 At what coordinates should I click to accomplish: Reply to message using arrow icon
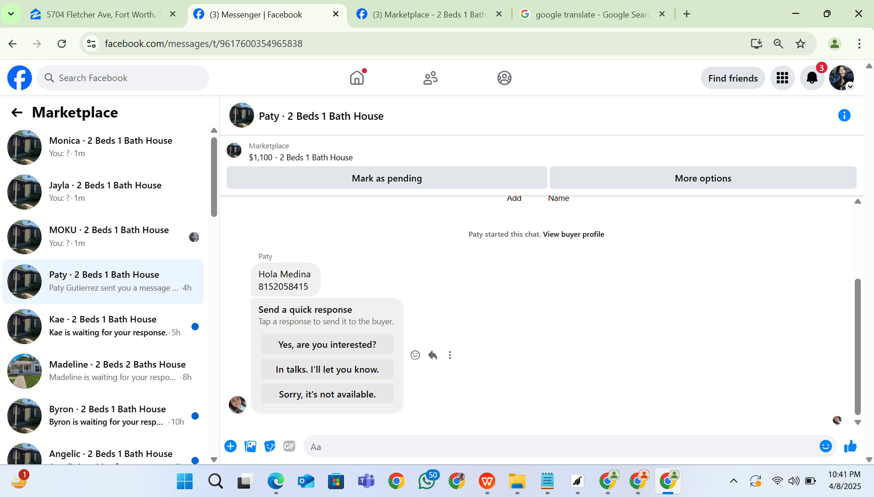pyautogui.click(x=433, y=355)
